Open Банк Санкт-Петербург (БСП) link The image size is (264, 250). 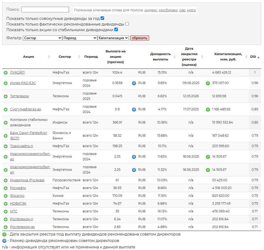pyautogui.click(x=29, y=136)
